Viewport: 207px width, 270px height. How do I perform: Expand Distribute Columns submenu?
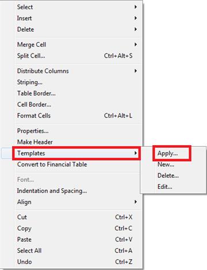click(x=76, y=71)
